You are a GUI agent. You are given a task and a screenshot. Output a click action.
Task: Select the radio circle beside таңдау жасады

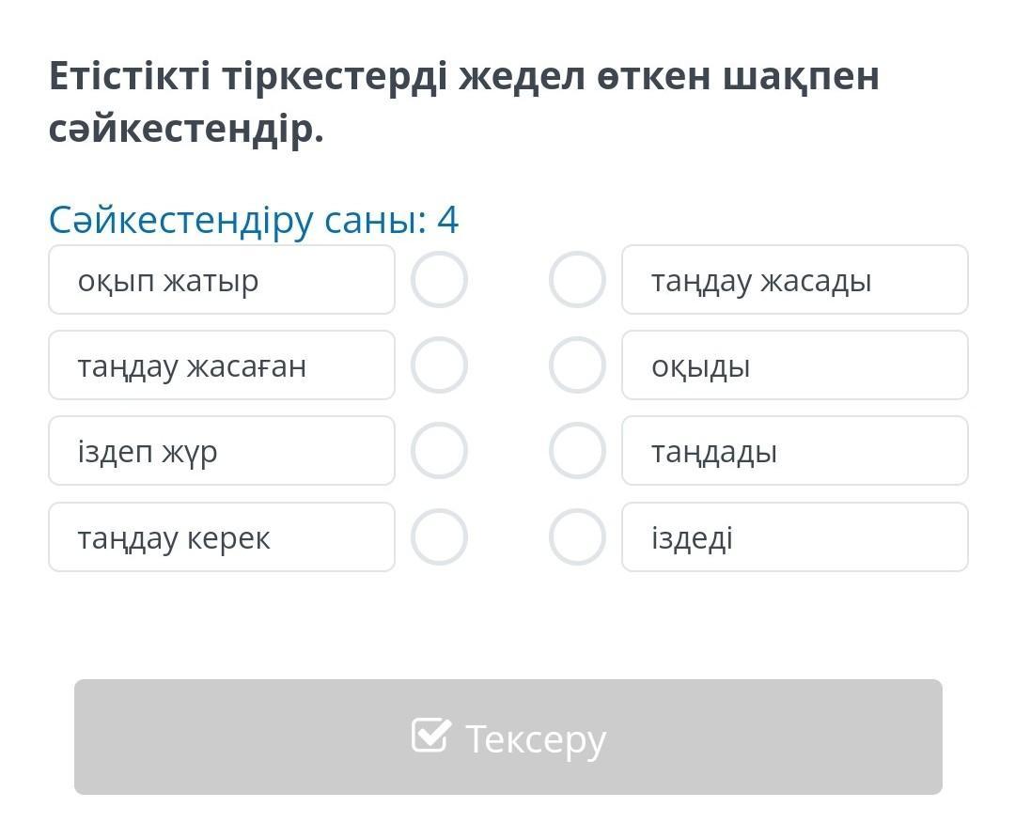[577, 280]
